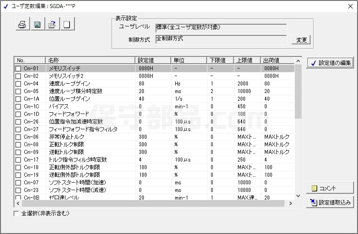Click the print icon in the toolbar
Viewport: 358px width, 234px height.
tap(22, 25)
